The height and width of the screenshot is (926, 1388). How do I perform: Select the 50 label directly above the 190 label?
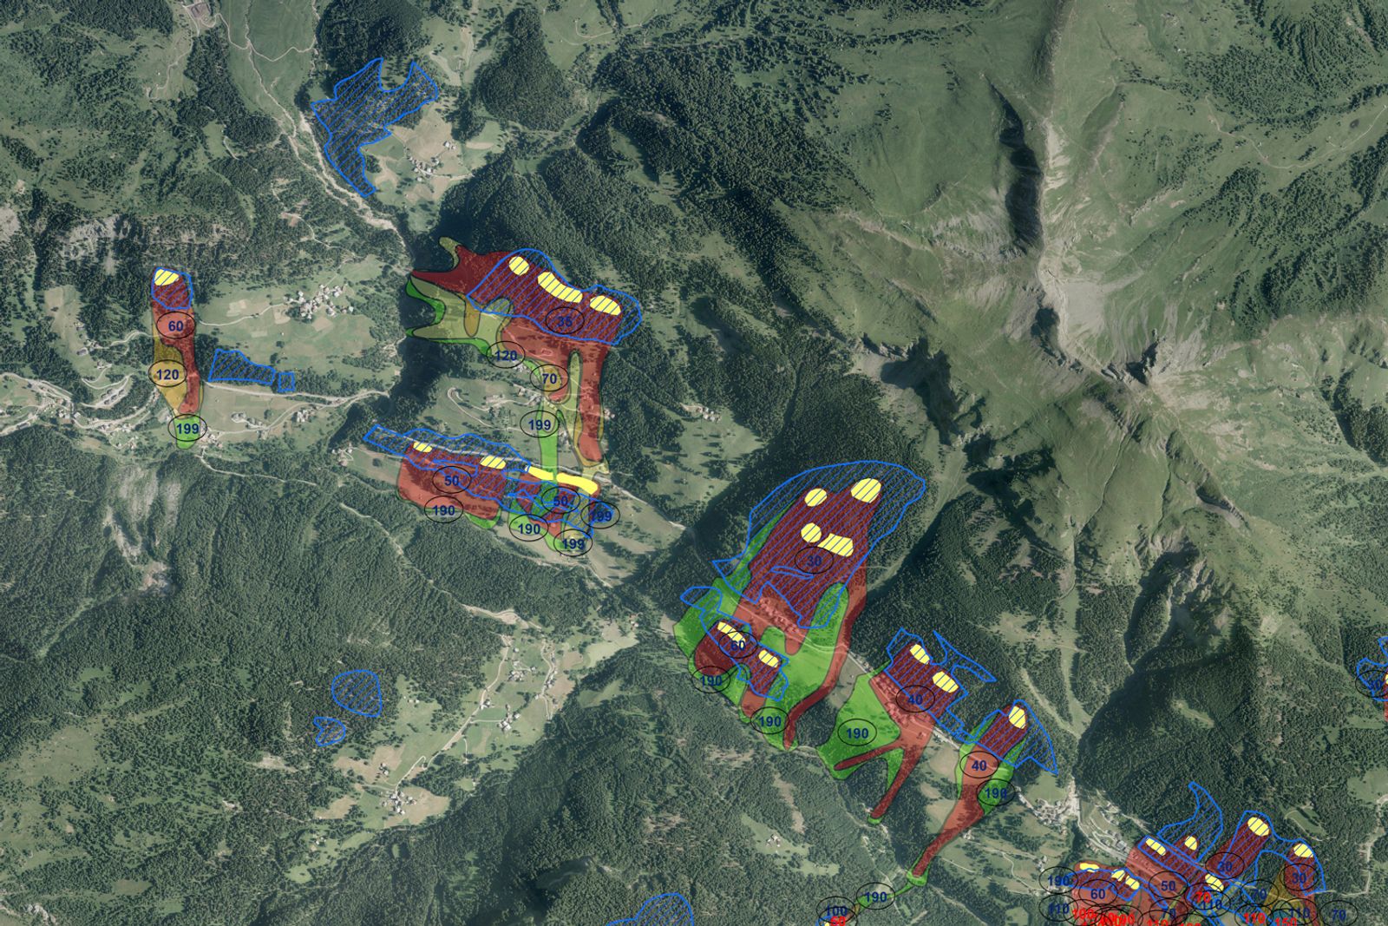pos(452,480)
